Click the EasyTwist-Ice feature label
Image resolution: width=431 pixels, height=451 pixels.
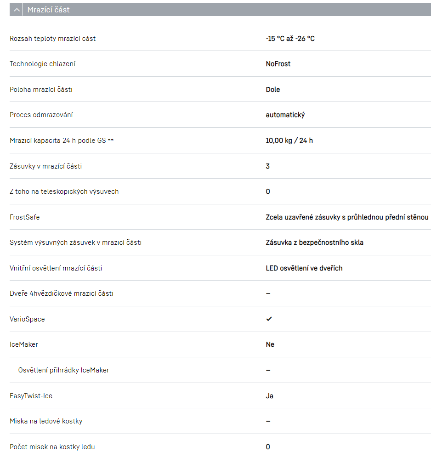point(31,396)
